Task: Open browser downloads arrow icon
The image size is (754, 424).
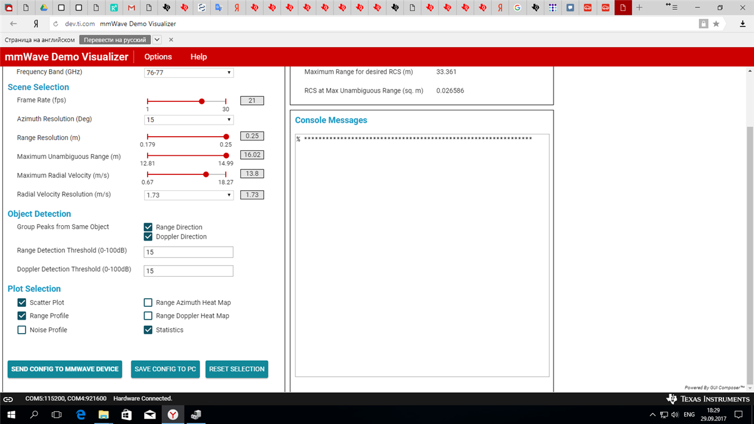Action: [x=742, y=23]
